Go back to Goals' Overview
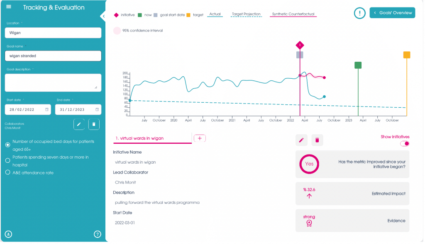 (392, 13)
